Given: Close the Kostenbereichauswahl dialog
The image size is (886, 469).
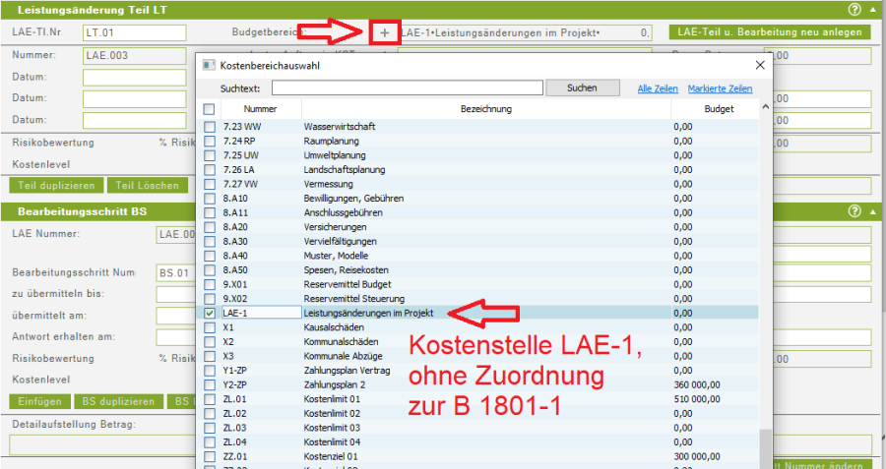Looking at the screenshot, I should click(759, 66).
